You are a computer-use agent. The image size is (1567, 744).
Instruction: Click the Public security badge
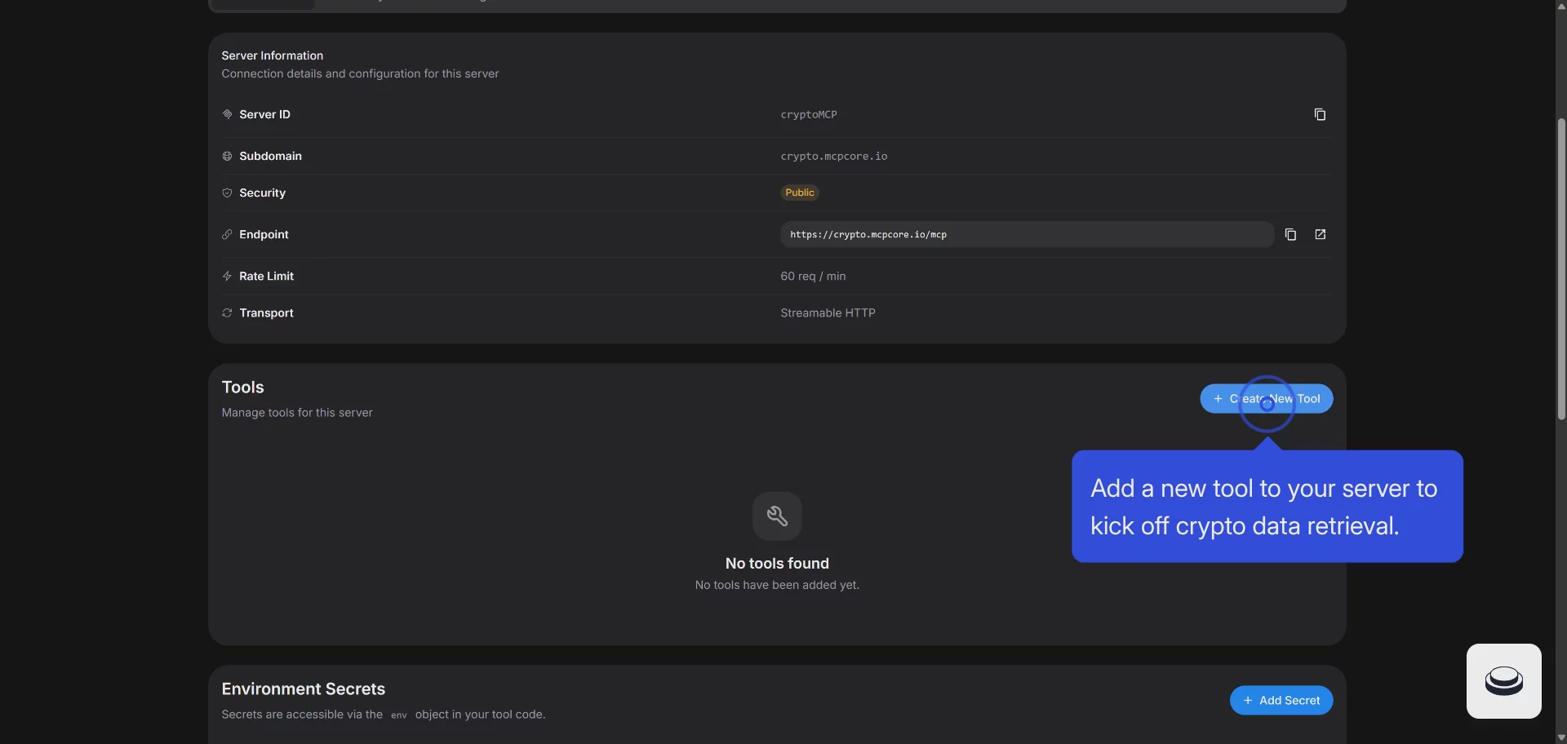(x=800, y=193)
